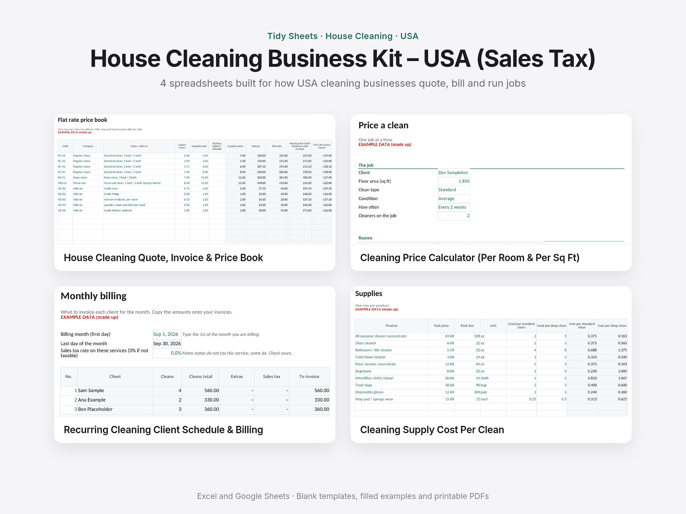Click the 'Bathroom / tile cleaner' product row
The height and width of the screenshot is (514, 686).
point(491,350)
